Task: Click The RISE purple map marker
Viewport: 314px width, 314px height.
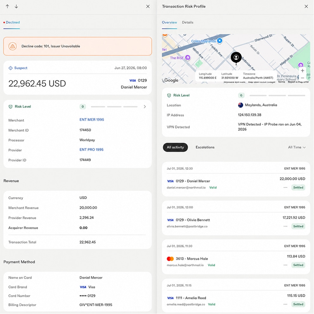Action: click(188, 58)
